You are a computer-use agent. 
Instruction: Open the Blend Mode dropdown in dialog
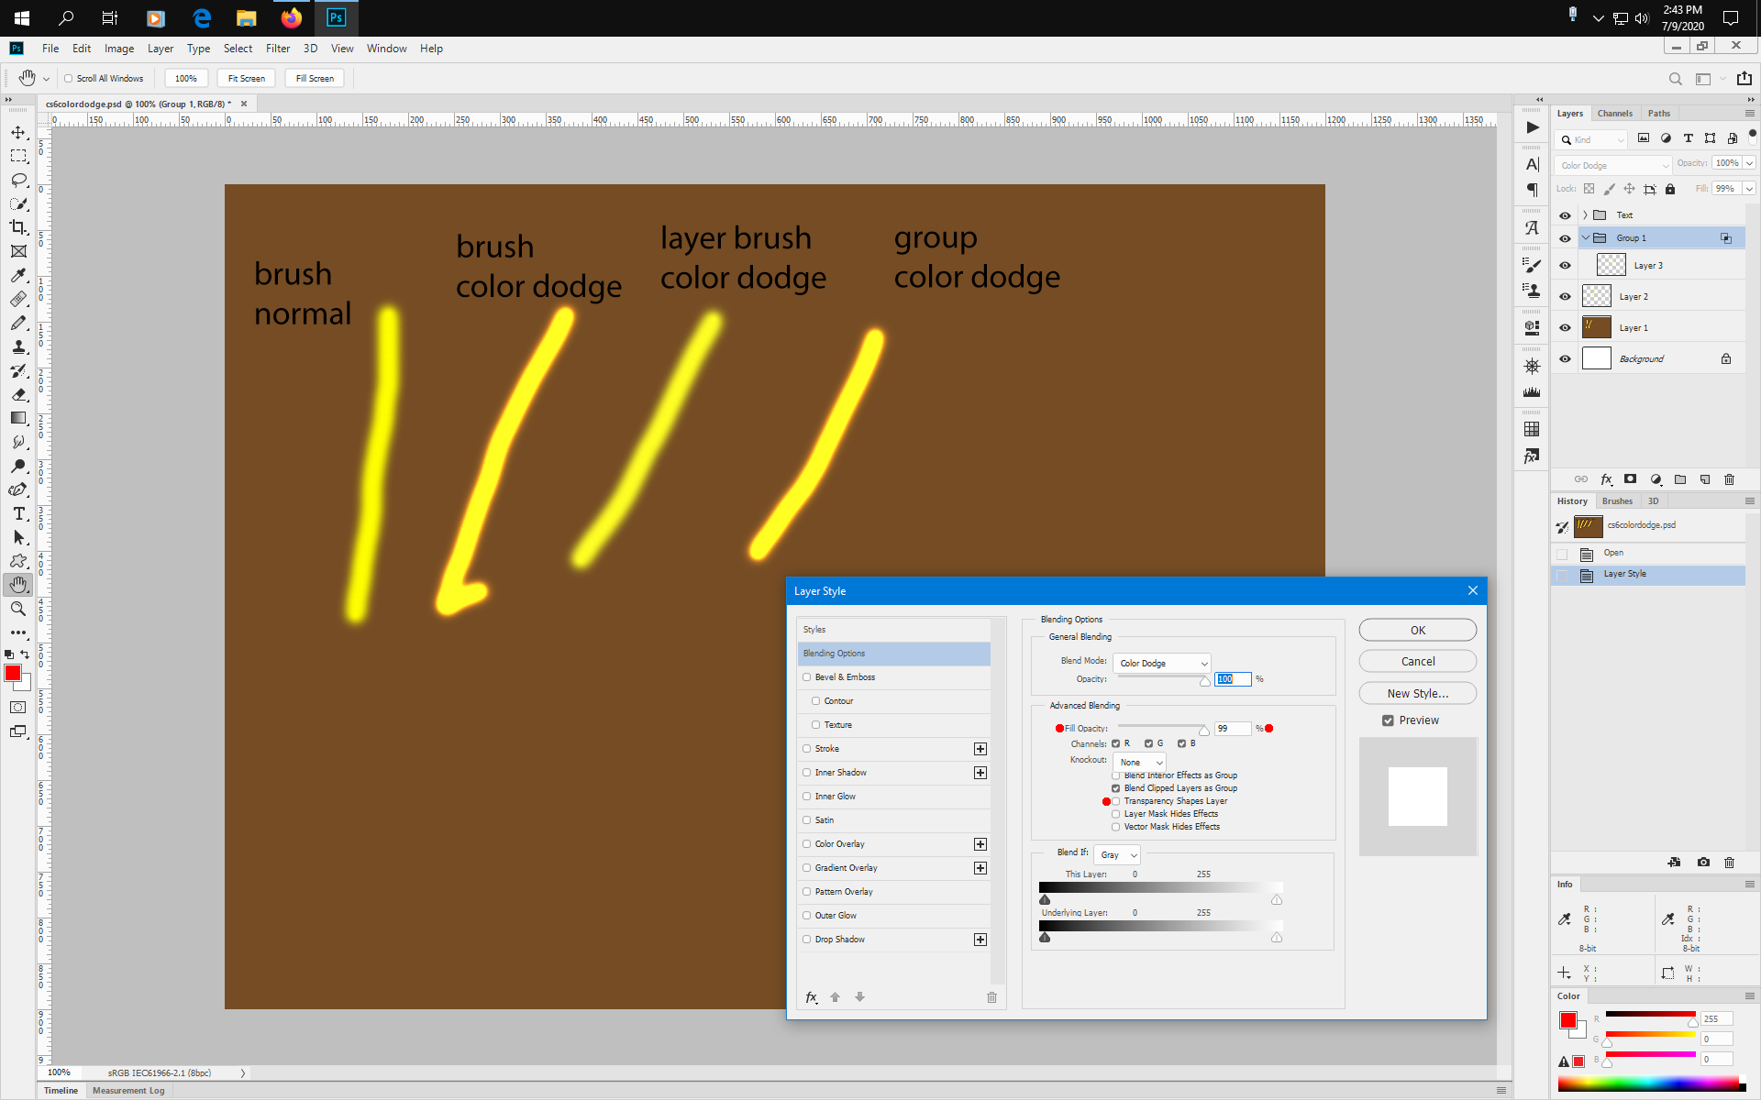[x=1162, y=663]
